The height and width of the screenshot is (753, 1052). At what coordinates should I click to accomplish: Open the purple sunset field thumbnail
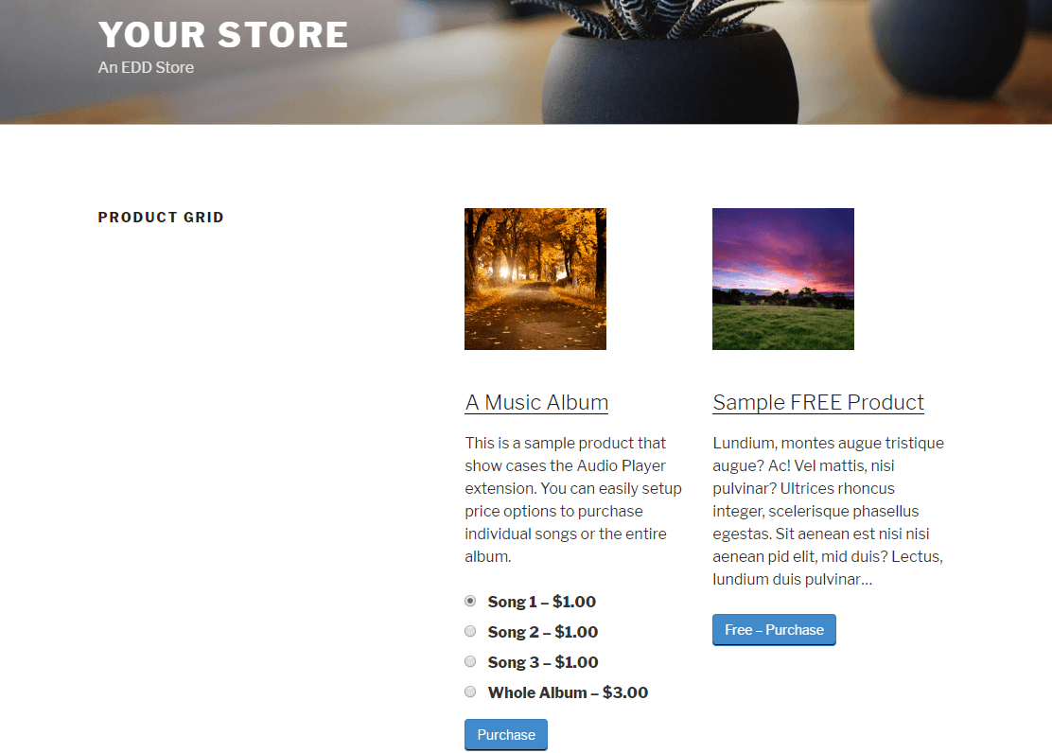pyautogui.click(x=783, y=278)
